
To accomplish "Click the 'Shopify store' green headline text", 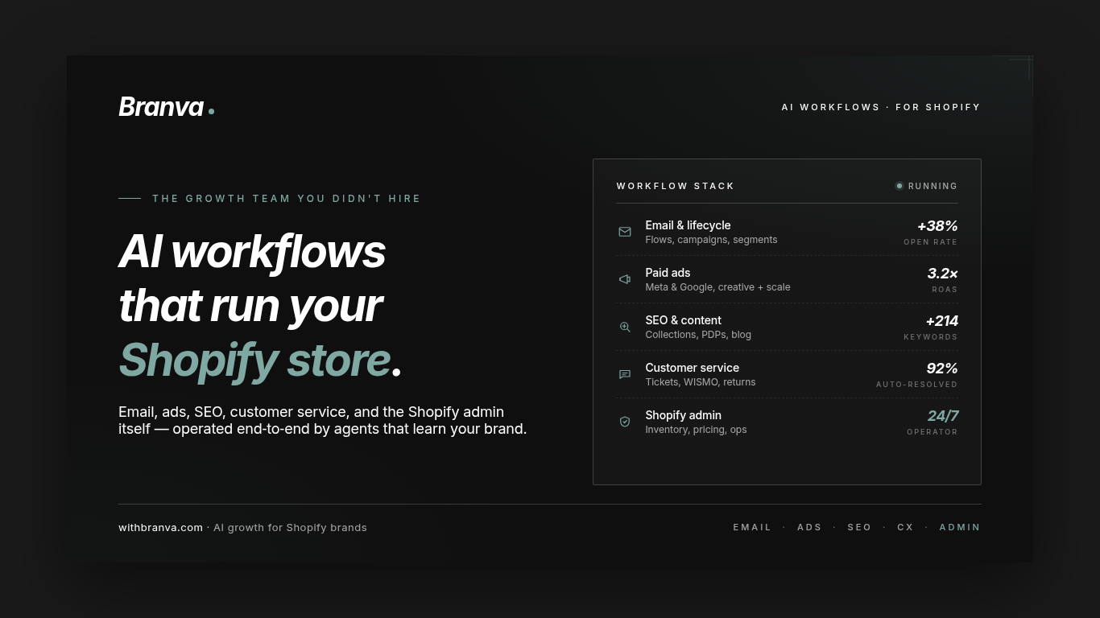I will 254,360.
